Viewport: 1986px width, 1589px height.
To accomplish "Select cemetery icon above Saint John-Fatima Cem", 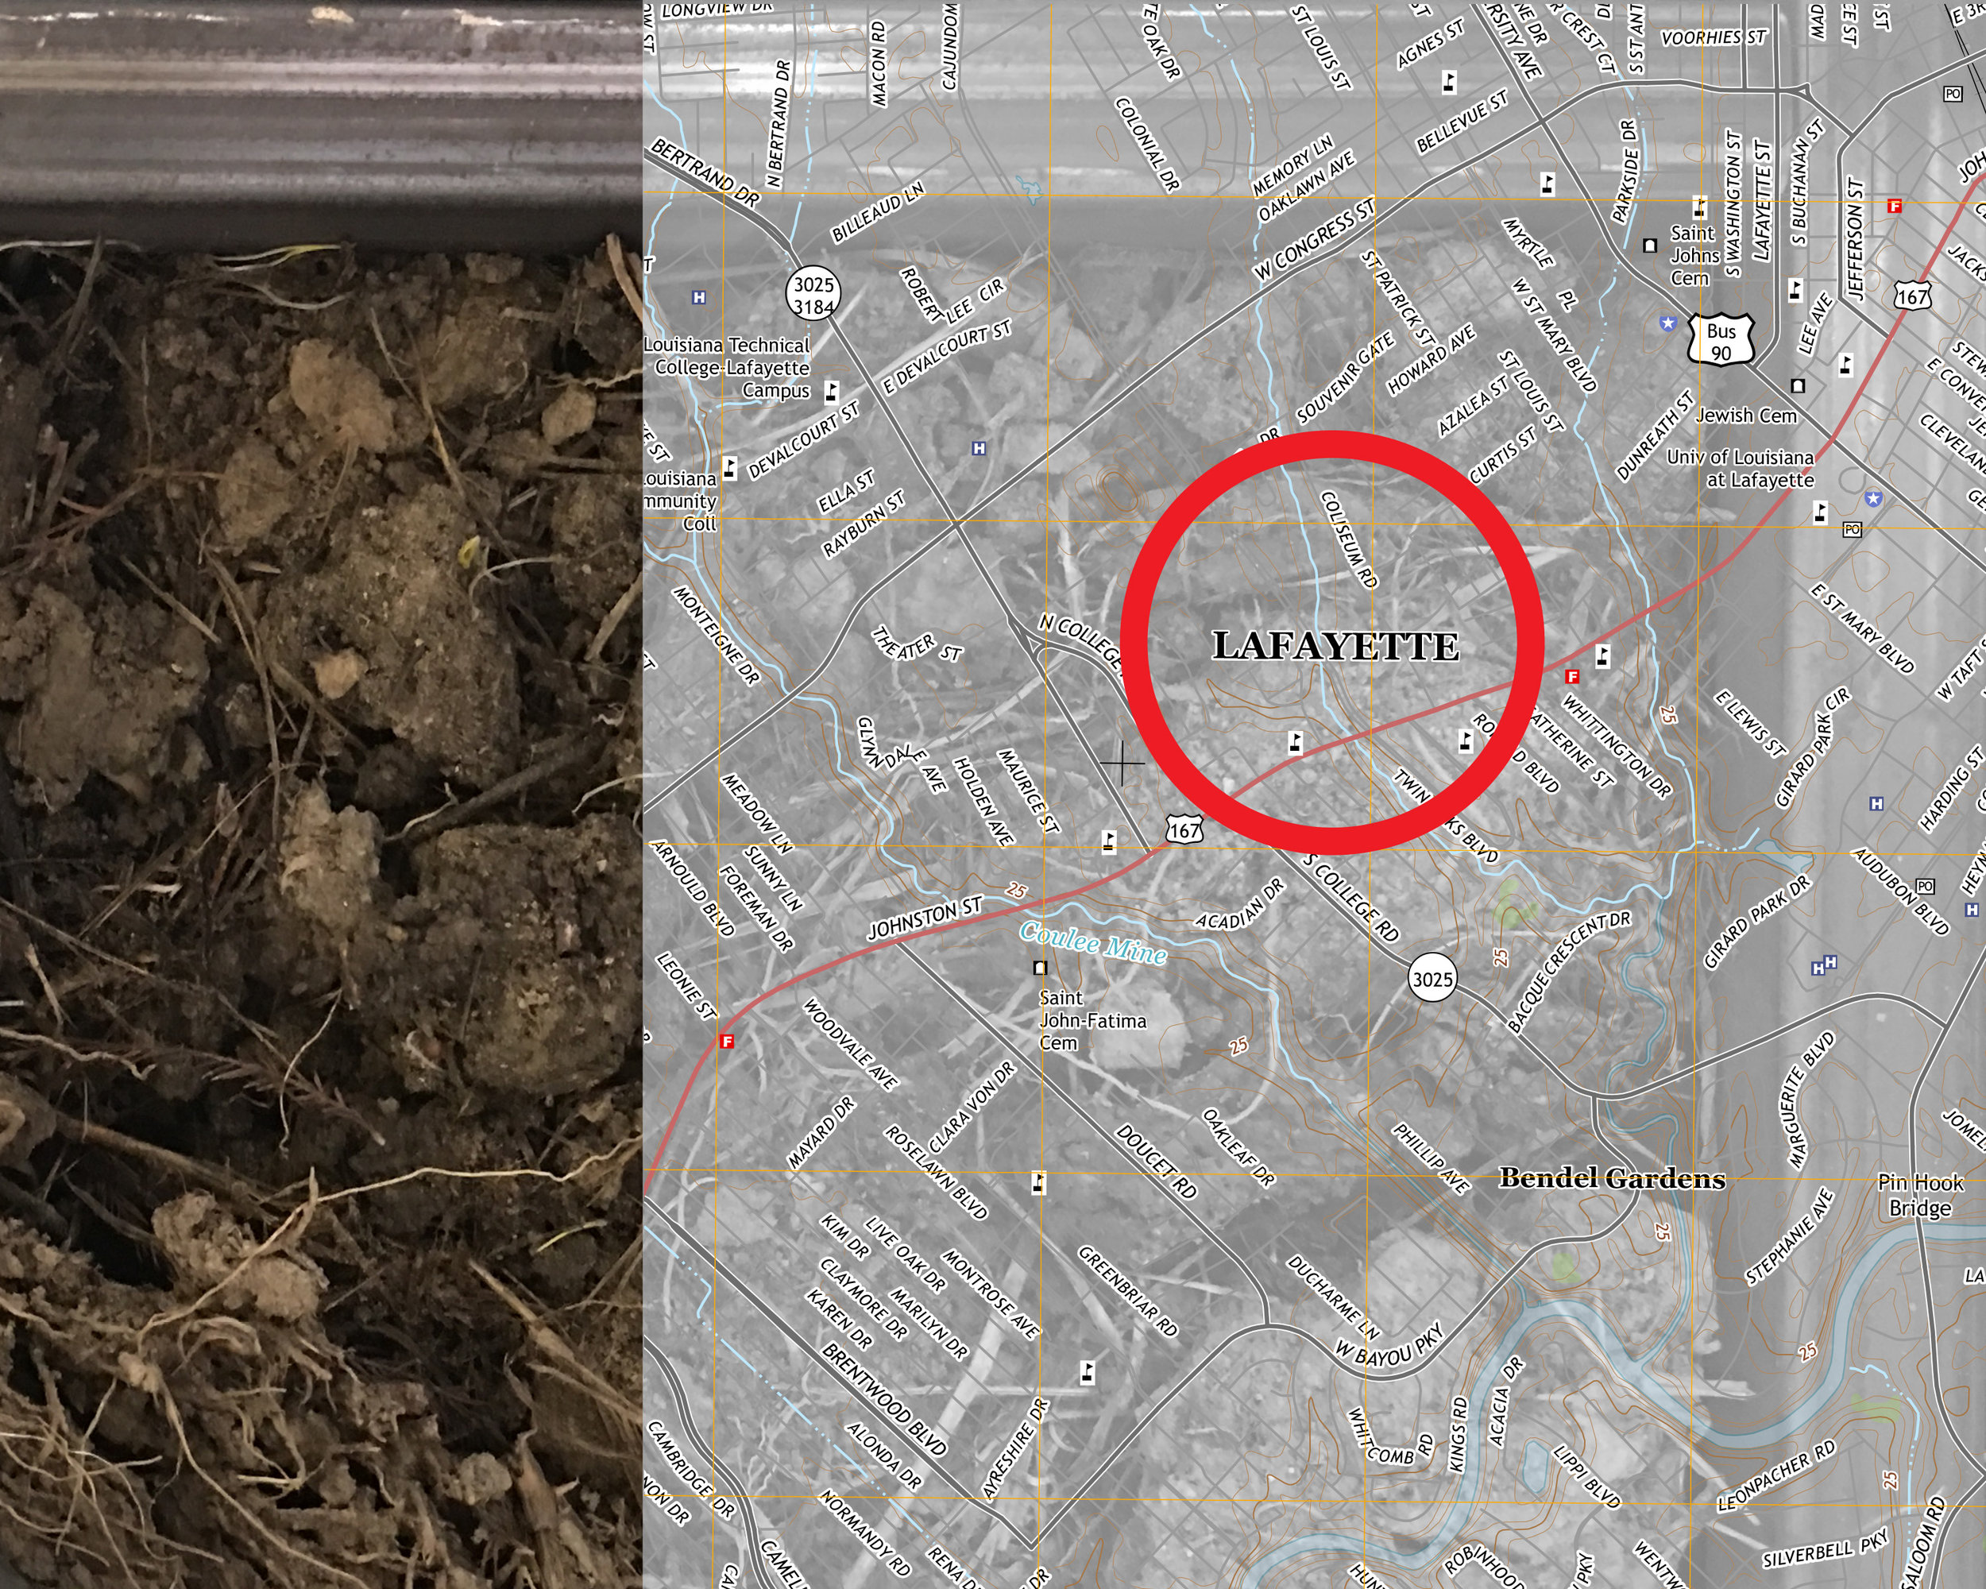I will (x=1040, y=967).
